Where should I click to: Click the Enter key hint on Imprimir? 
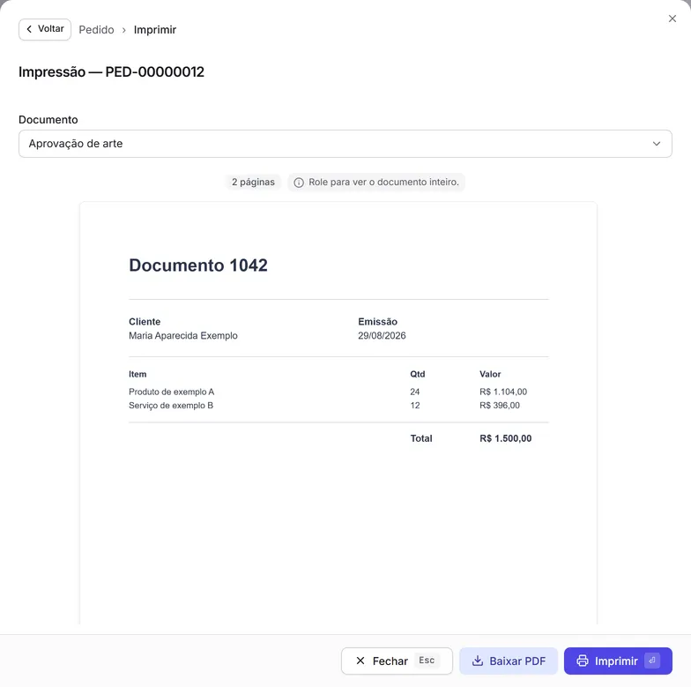(x=652, y=661)
